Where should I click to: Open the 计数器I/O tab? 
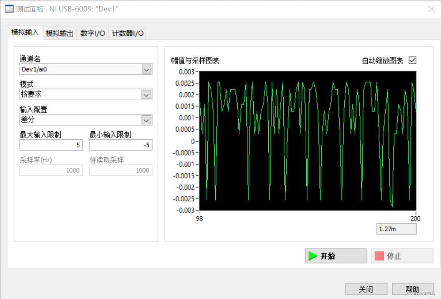point(127,33)
